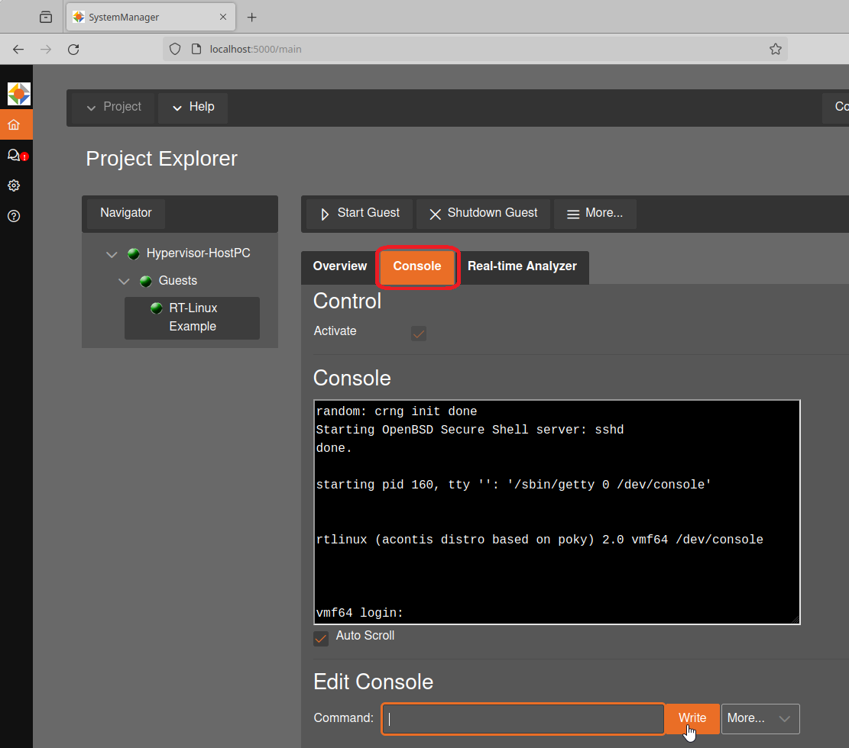Disable Auto Scroll for the console
The image size is (849, 748).
click(x=321, y=638)
